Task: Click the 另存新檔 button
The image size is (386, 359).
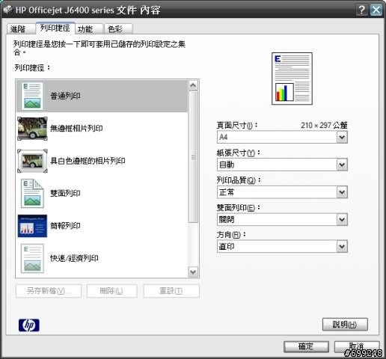Action: [49, 291]
